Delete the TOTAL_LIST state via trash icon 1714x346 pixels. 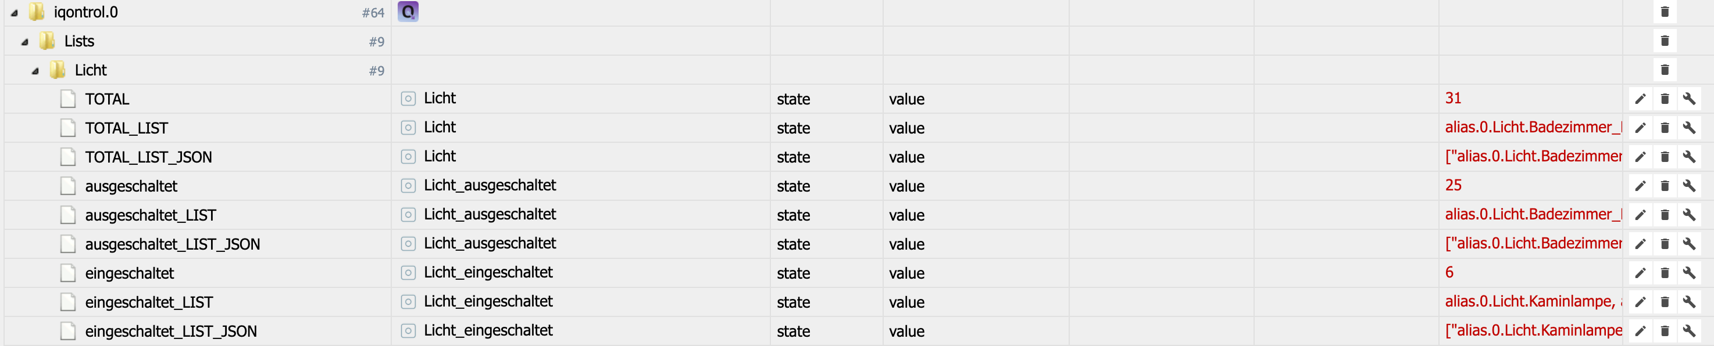pyautogui.click(x=1665, y=128)
